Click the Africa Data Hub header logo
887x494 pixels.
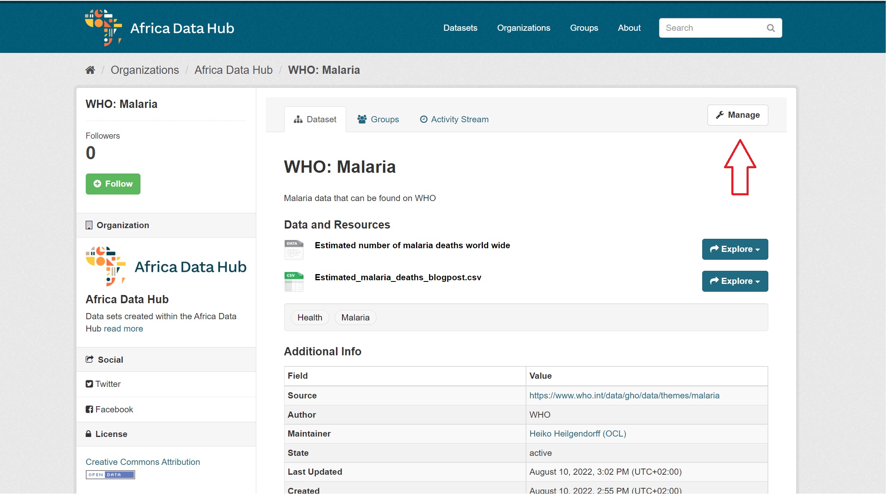pyautogui.click(x=159, y=28)
